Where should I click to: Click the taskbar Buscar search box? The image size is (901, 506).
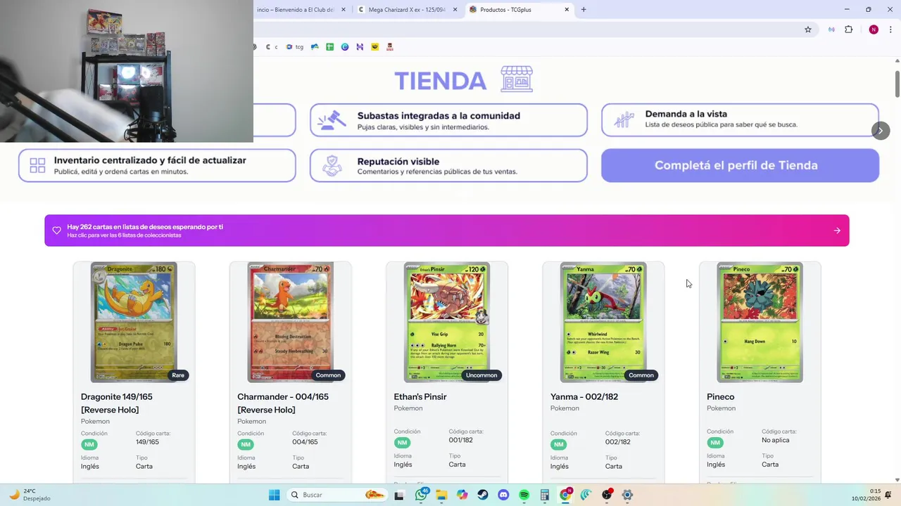tap(338, 495)
